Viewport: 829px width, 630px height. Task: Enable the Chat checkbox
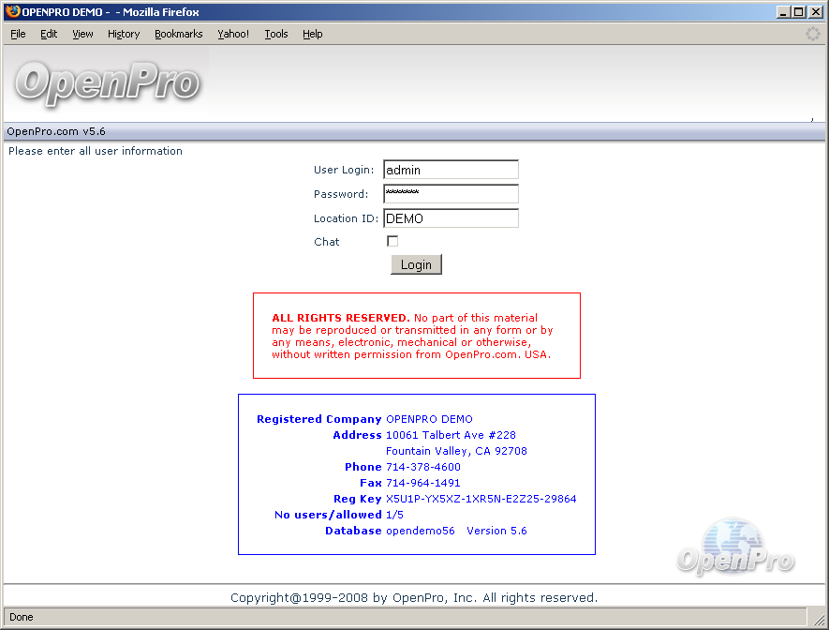point(392,241)
